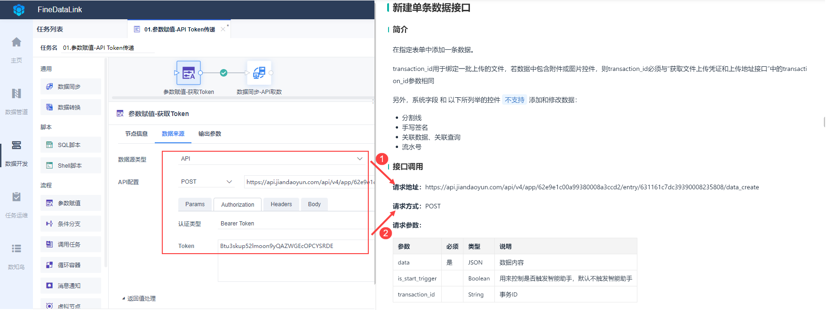Click the 简介 section heading
Image resolution: width=826 pixels, height=310 pixels.
400,30
